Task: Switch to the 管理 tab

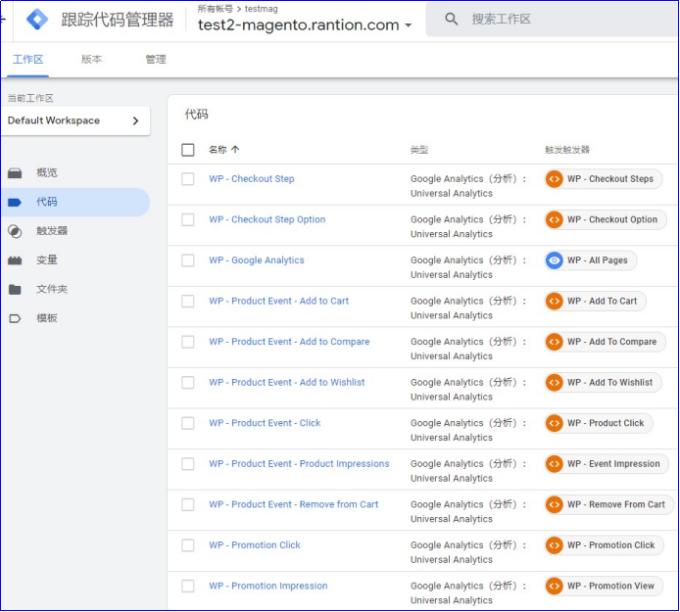Action: click(x=156, y=60)
